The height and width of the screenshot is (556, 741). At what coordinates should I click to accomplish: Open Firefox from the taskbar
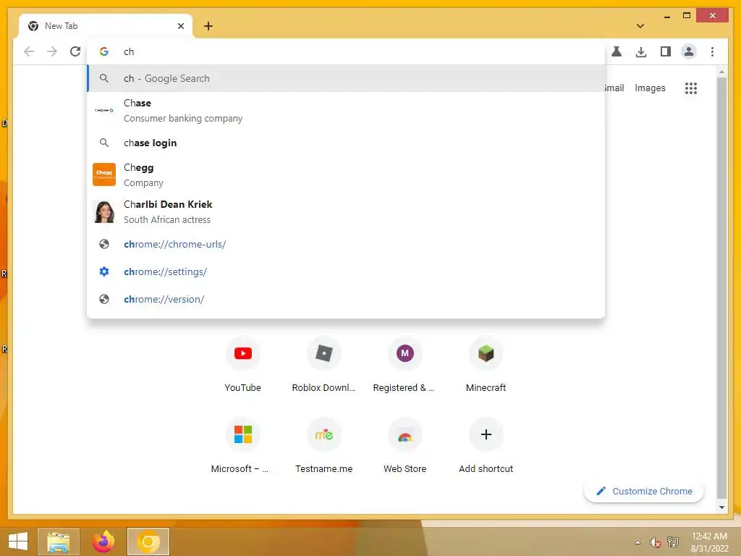(103, 542)
